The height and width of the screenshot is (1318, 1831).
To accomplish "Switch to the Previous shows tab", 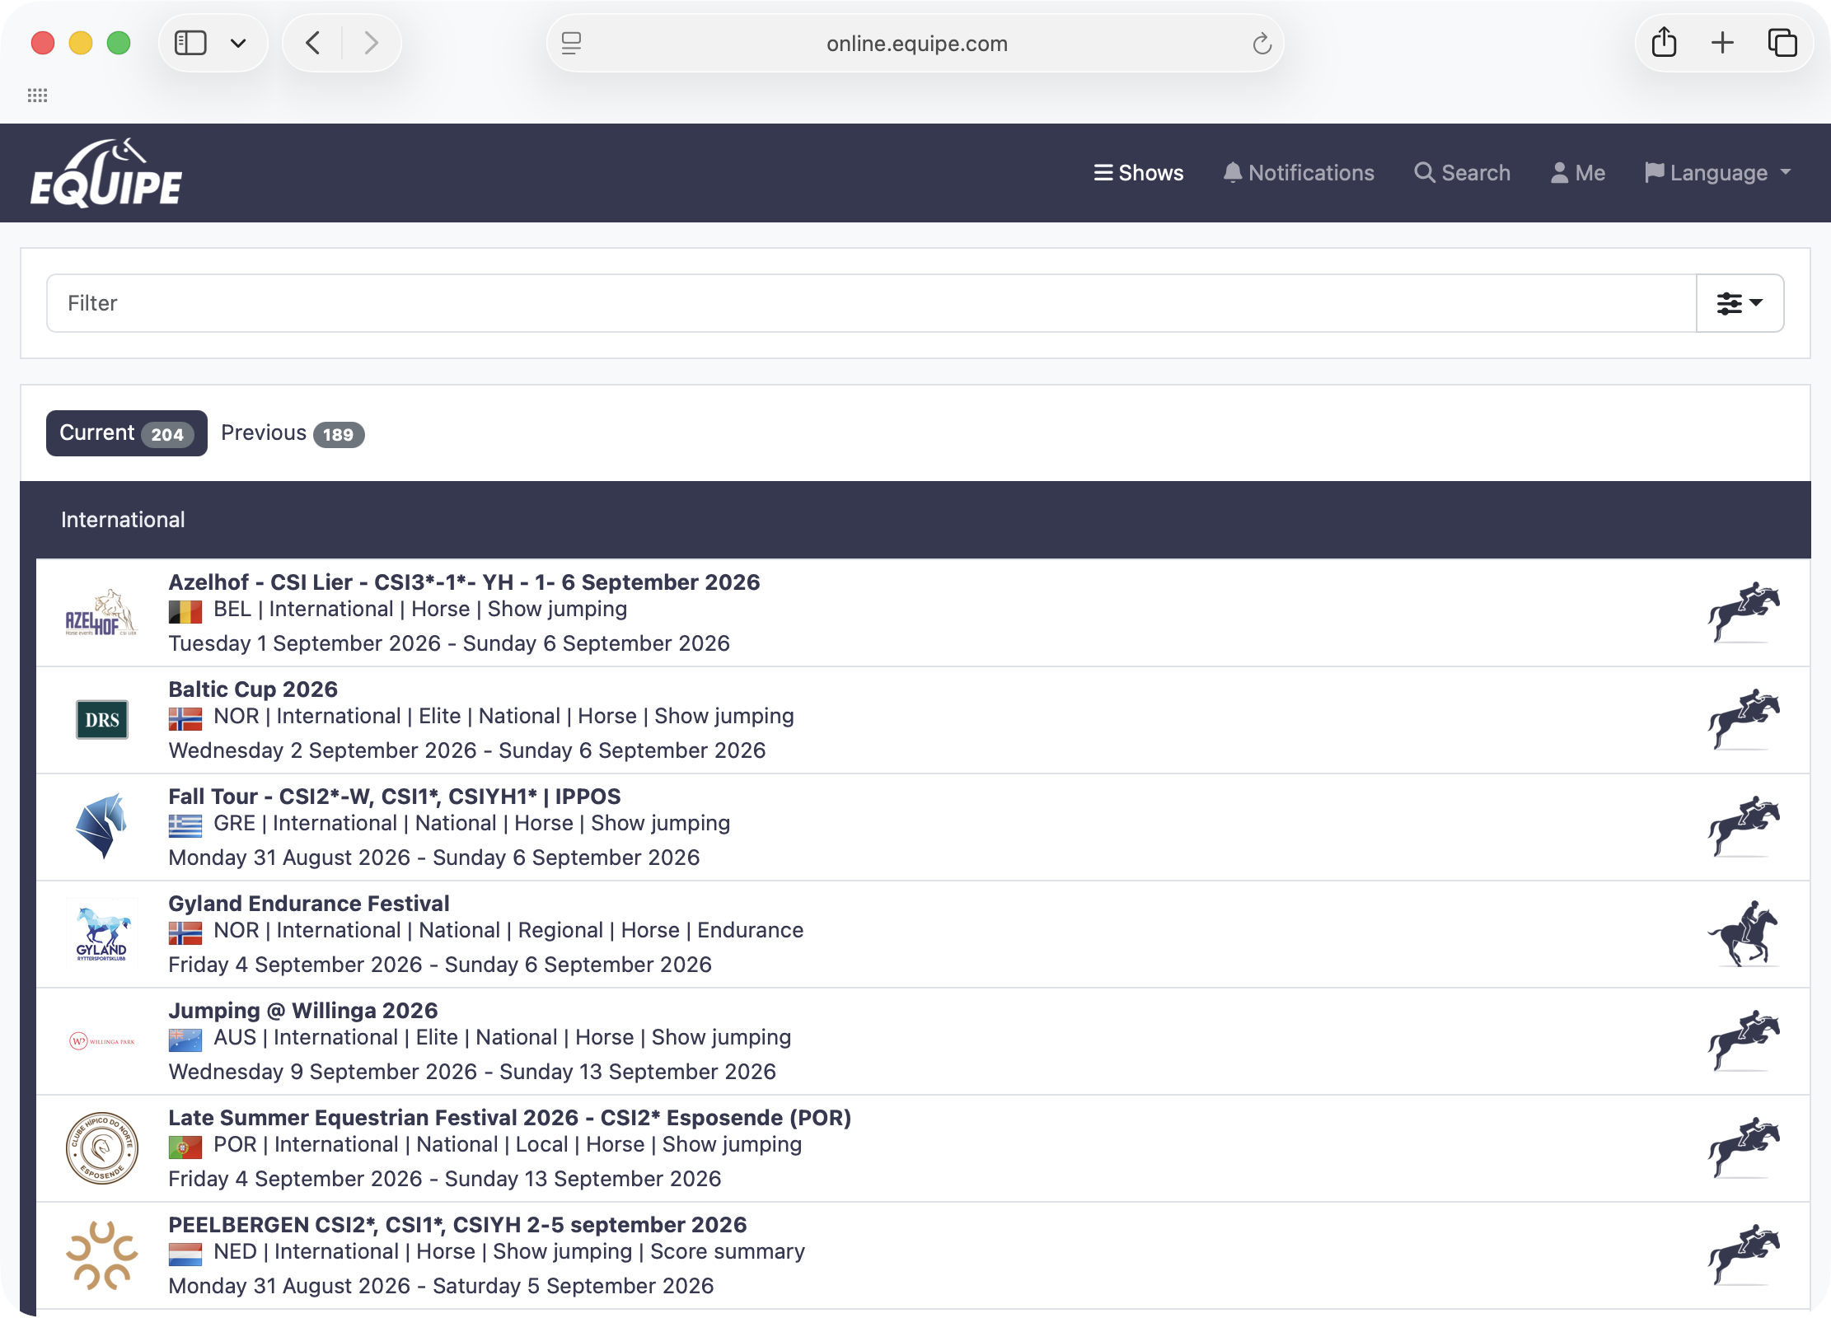I will [293, 433].
